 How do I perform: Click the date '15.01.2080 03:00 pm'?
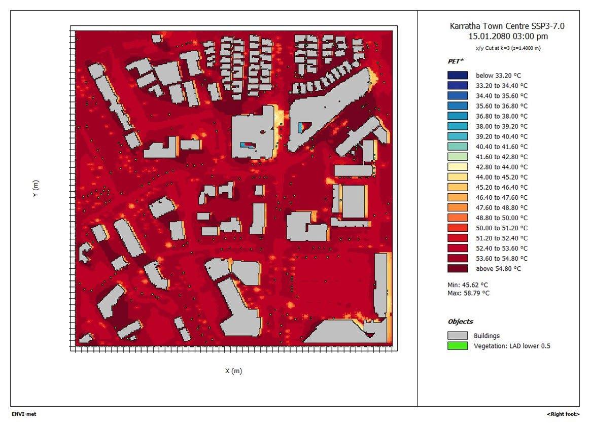(x=508, y=36)
